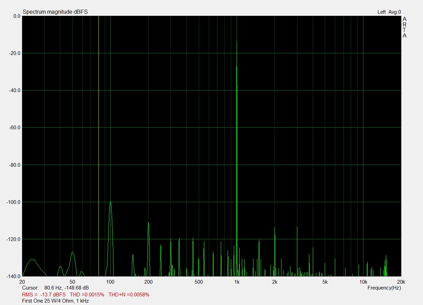Click the 'Spectrum magnitude dBFS' title text
This screenshot has width=423, height=305.
[55, 12]
